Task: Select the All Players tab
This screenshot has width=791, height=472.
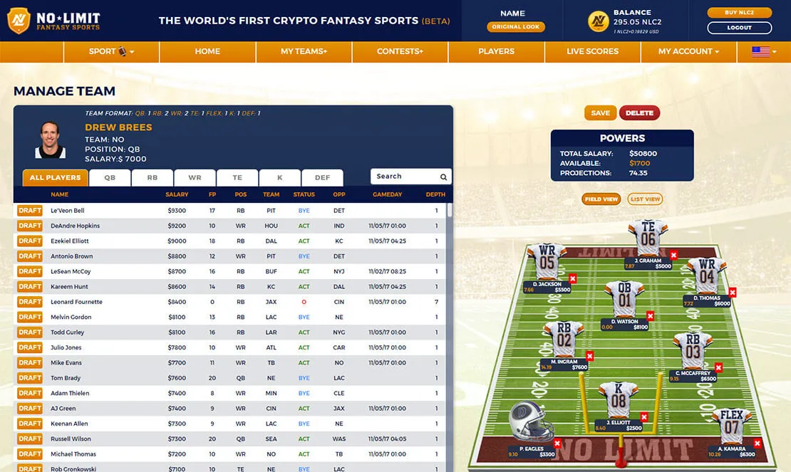Action: tap(56, 178)
